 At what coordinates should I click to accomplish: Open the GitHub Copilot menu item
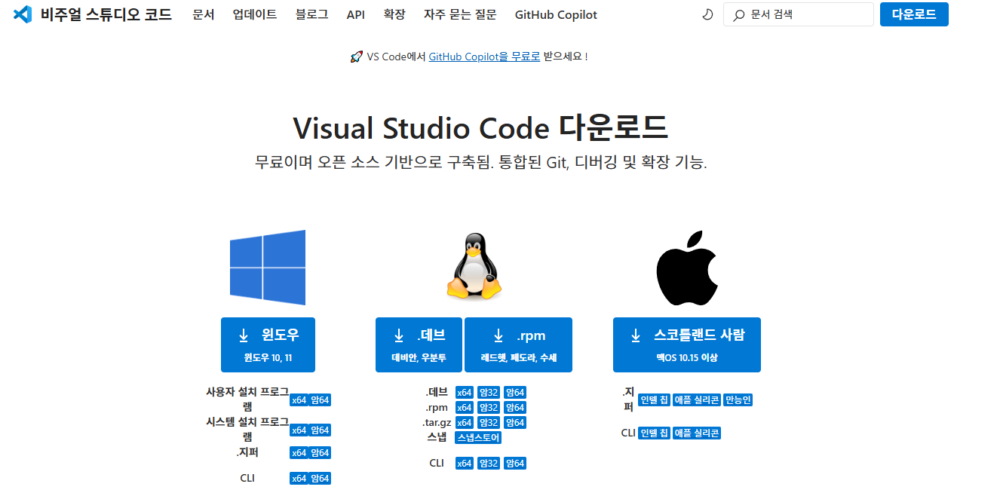tap(556, 14)
